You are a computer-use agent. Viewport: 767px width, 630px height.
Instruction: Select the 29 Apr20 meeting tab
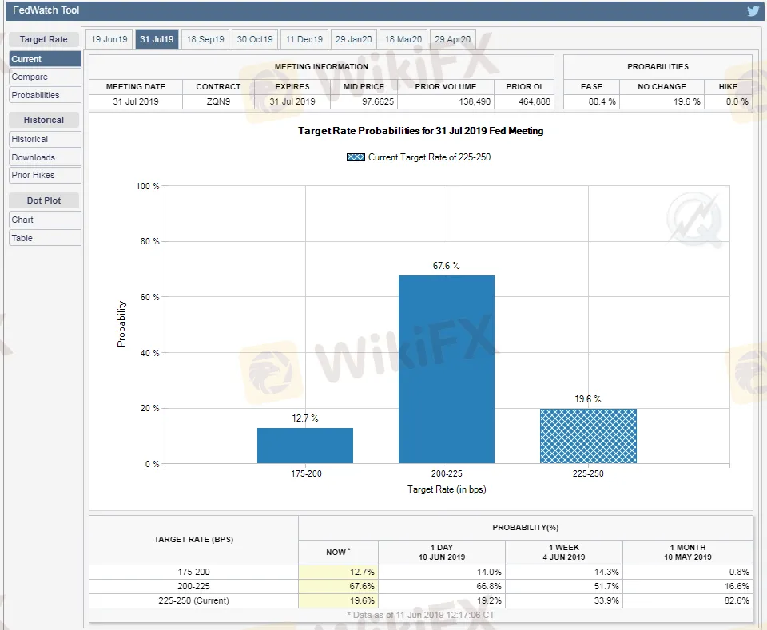451,39
